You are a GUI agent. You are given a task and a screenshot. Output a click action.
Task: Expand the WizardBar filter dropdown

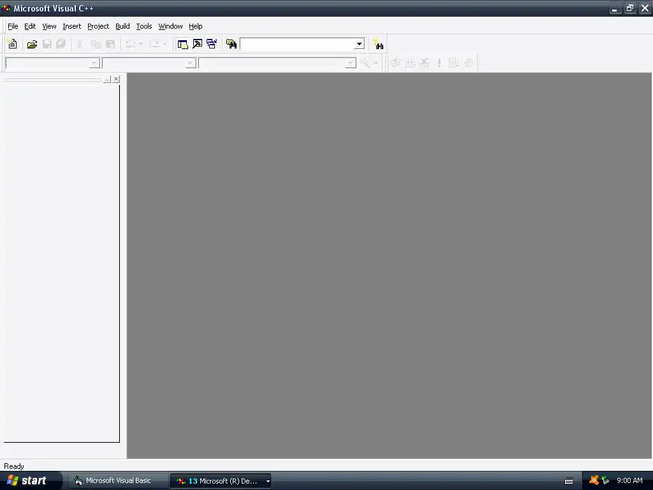coord(190,63)
